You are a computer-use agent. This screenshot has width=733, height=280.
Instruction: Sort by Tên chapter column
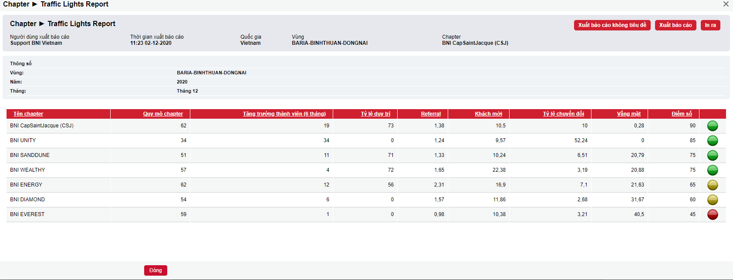[x=28, y=114]
